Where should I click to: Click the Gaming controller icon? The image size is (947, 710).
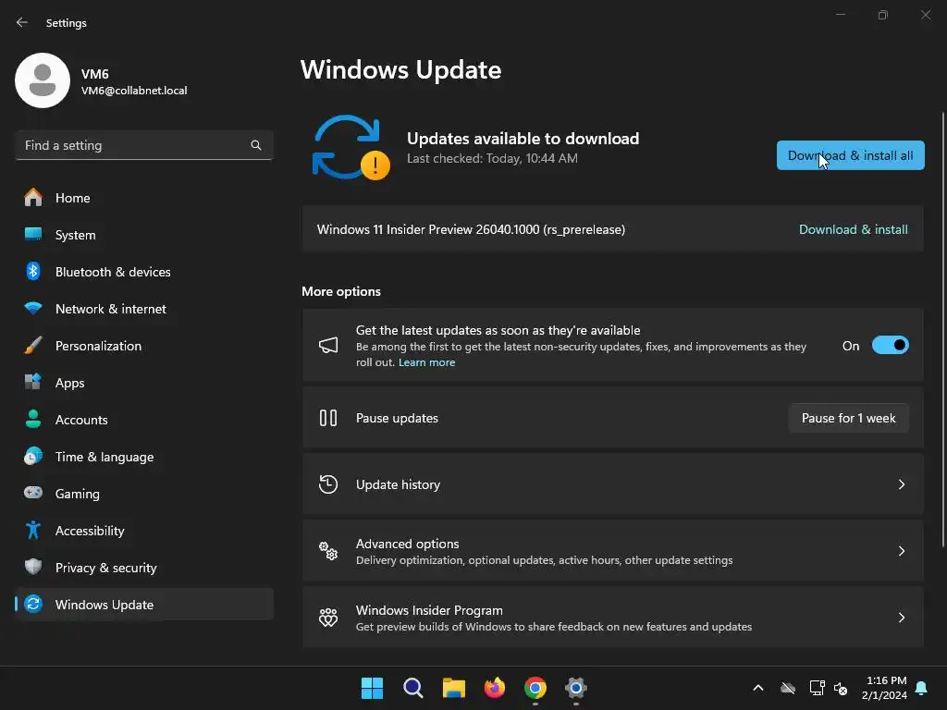click(33, 493)
